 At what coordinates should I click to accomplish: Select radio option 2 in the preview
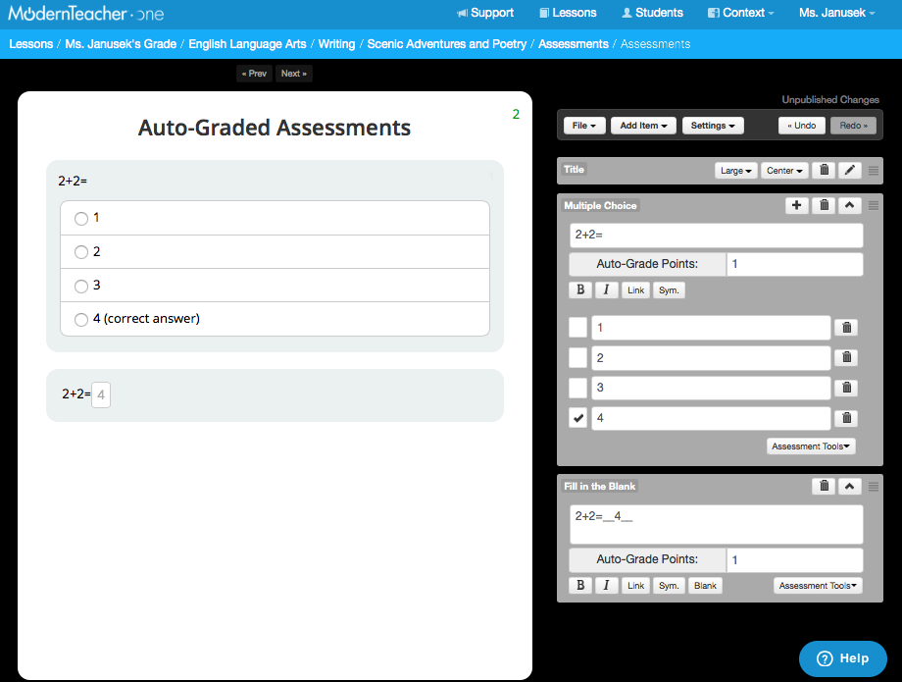[81, 252]
